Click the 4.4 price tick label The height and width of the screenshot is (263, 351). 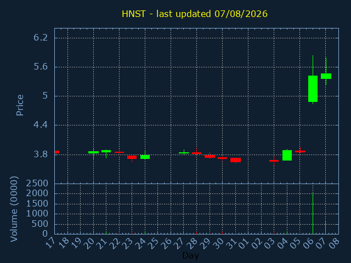[41, 125]
